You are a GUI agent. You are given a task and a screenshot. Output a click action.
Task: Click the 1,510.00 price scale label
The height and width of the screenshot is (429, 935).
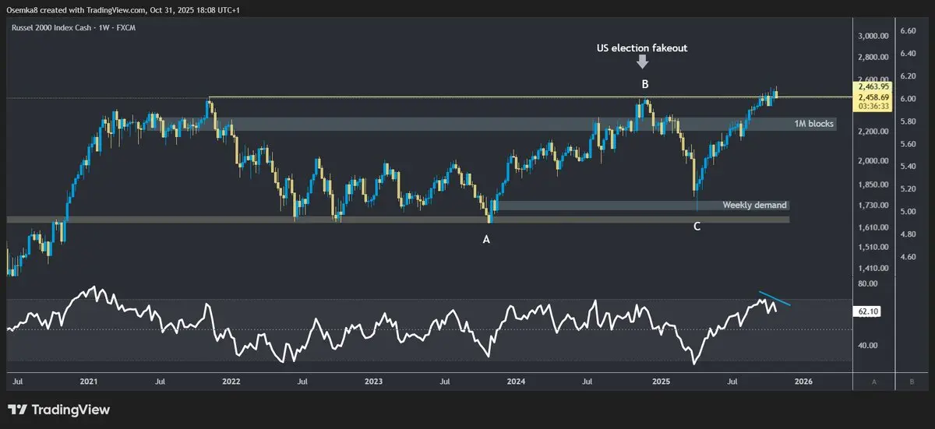pyautogui.click(x=873, y=248)
